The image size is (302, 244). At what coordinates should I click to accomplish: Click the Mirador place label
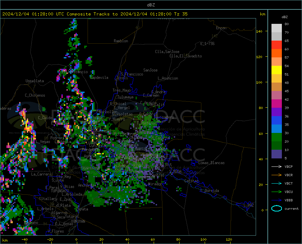155,184
